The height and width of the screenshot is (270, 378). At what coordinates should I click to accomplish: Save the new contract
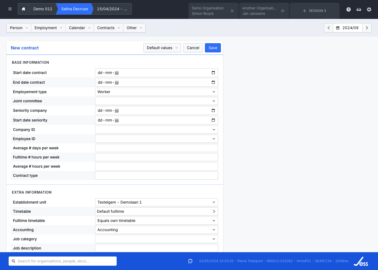pos(213,48)
